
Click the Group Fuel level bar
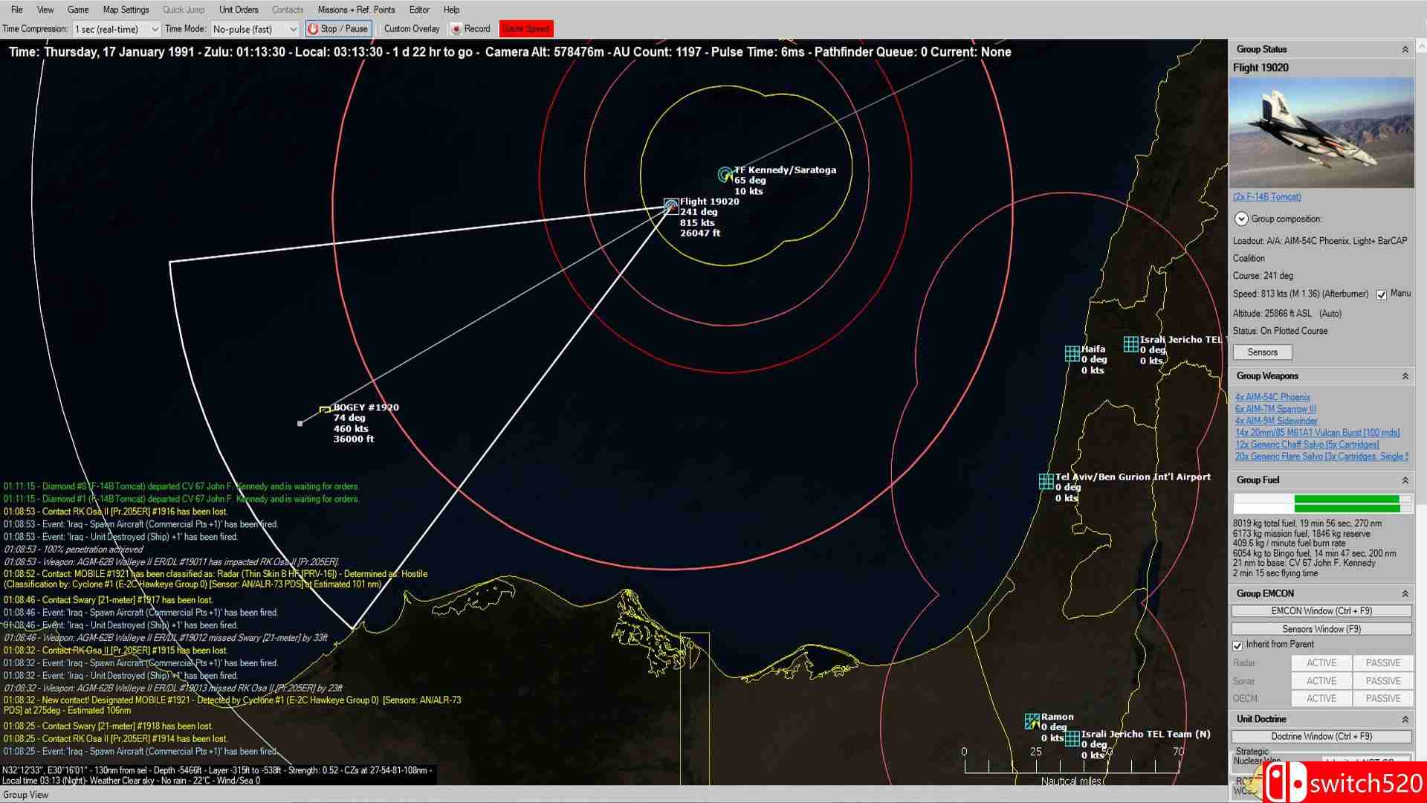coord(1322,503)
